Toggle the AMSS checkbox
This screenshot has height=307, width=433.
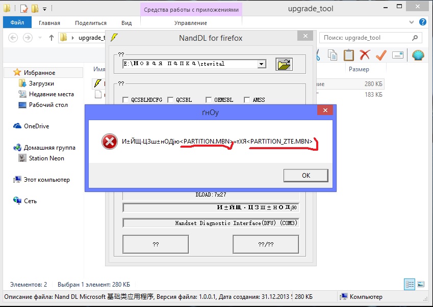click(x=247, y=100)
